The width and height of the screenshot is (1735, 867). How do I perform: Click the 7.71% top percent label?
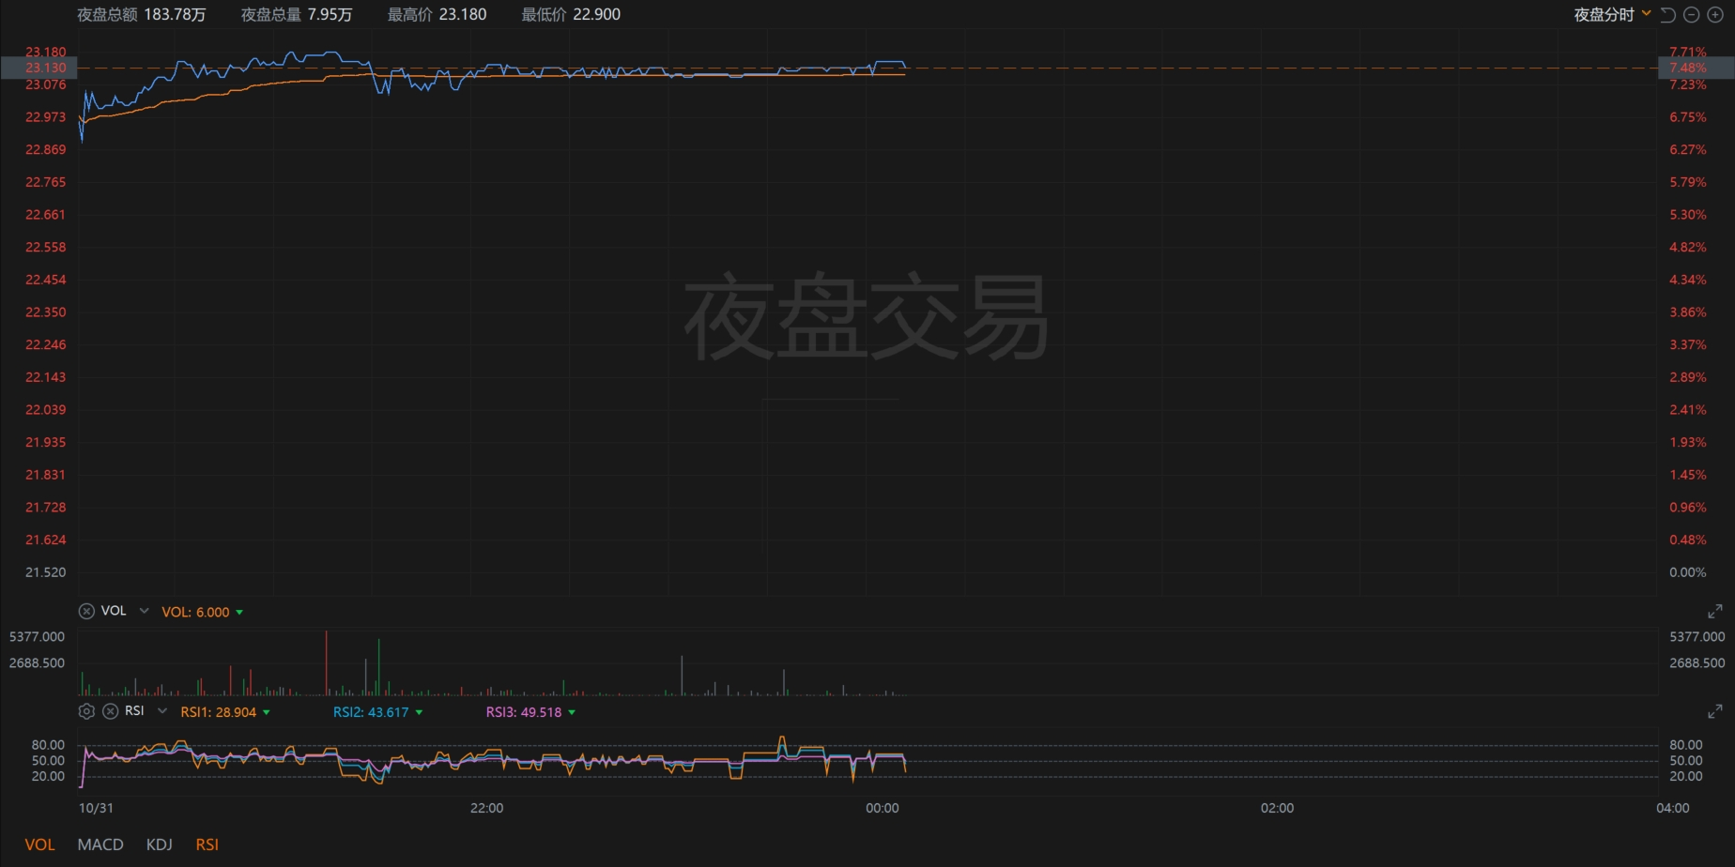pyautogui.click(x=1688, y=53)
